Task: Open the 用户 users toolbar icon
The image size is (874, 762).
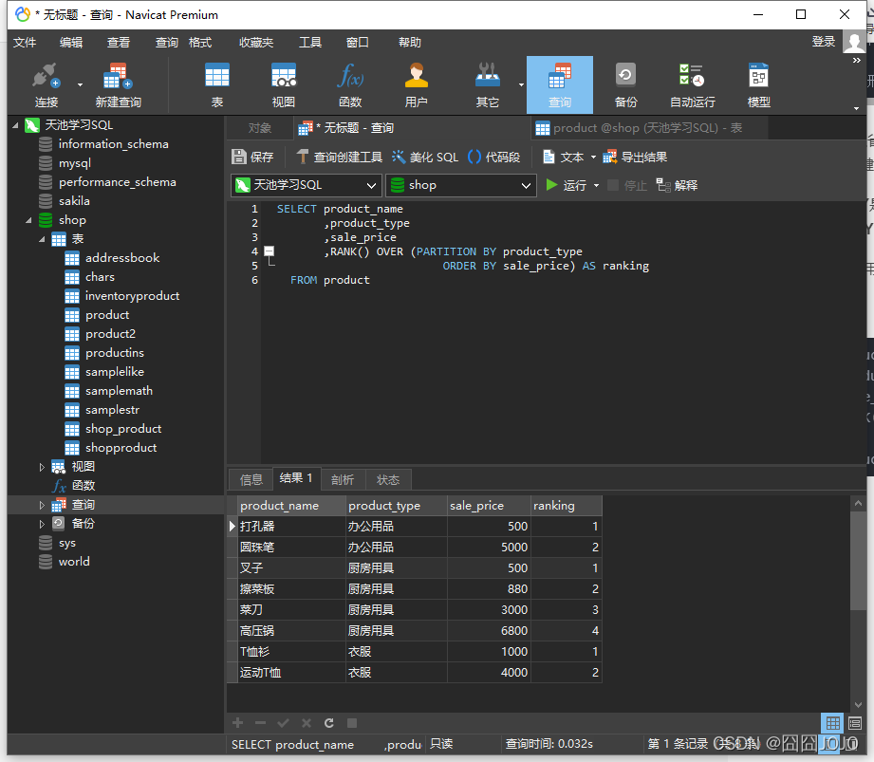Action: [416, 85]
